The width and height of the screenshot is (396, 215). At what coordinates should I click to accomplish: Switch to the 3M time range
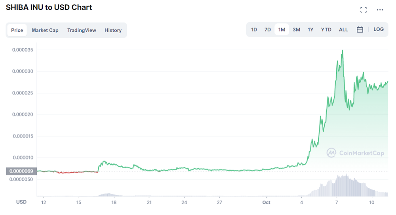(296, 30)
